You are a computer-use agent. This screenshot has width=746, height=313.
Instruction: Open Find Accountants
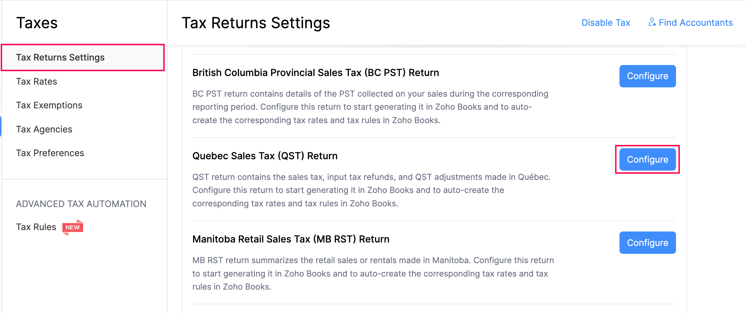click(696, 22)
